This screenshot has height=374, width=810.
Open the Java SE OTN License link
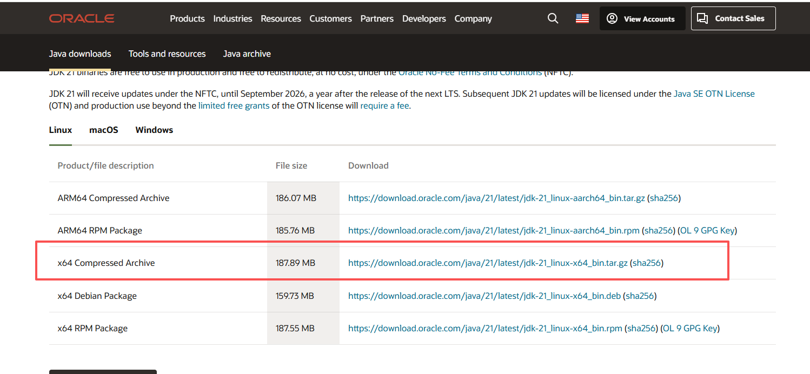pos(714,94)
